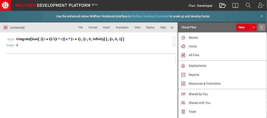Expand the New button dropdown arrow

point(254,27)
